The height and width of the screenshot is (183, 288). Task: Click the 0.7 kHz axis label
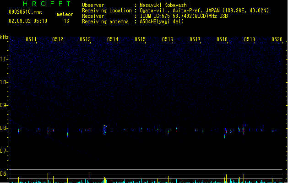[x=4, y=151]
